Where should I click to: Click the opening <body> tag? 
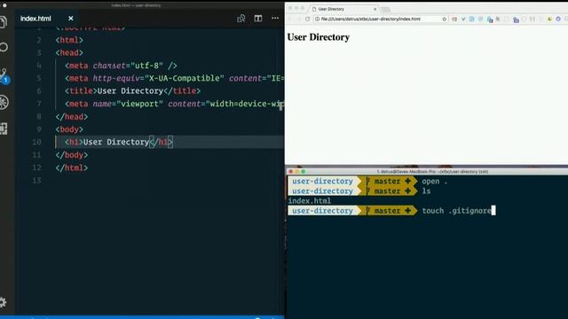tap(69, 129)
